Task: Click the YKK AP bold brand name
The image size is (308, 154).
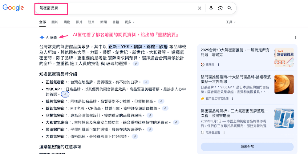Action: pyautogui.click(x=53, y=89)
